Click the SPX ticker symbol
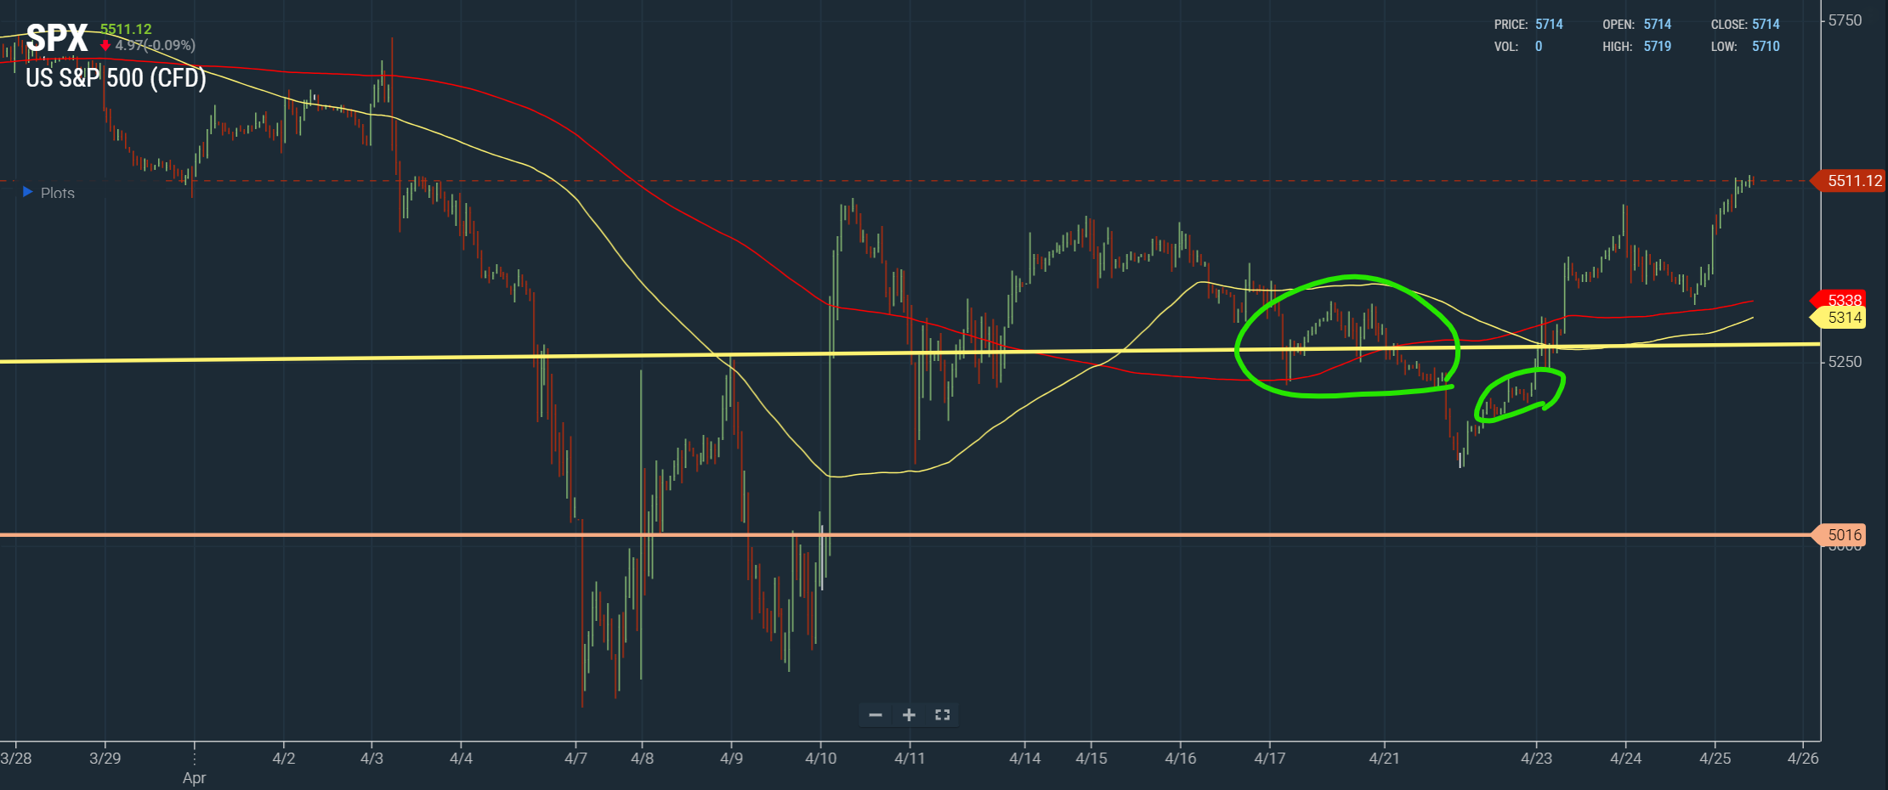Viewport: 1888px width, 790px height. coord(57,38)
